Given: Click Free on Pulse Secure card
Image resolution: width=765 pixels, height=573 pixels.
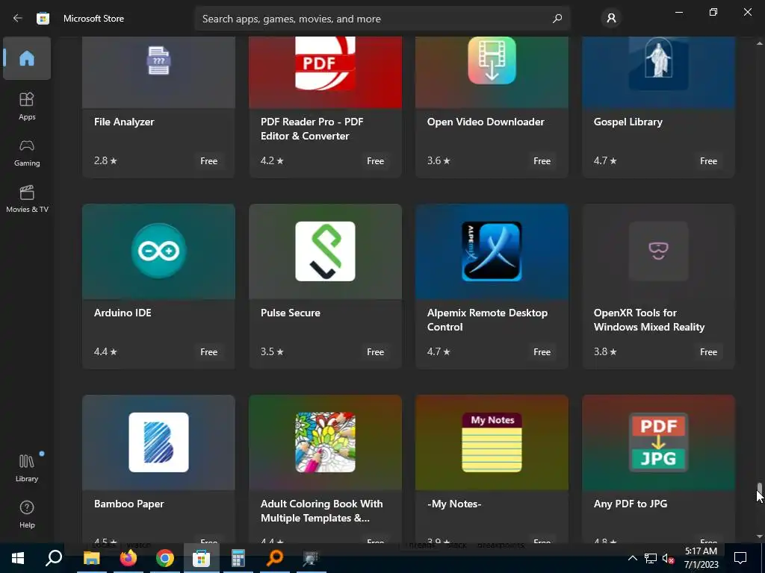Looking at the screenshot, I should [x=375, y=352].
